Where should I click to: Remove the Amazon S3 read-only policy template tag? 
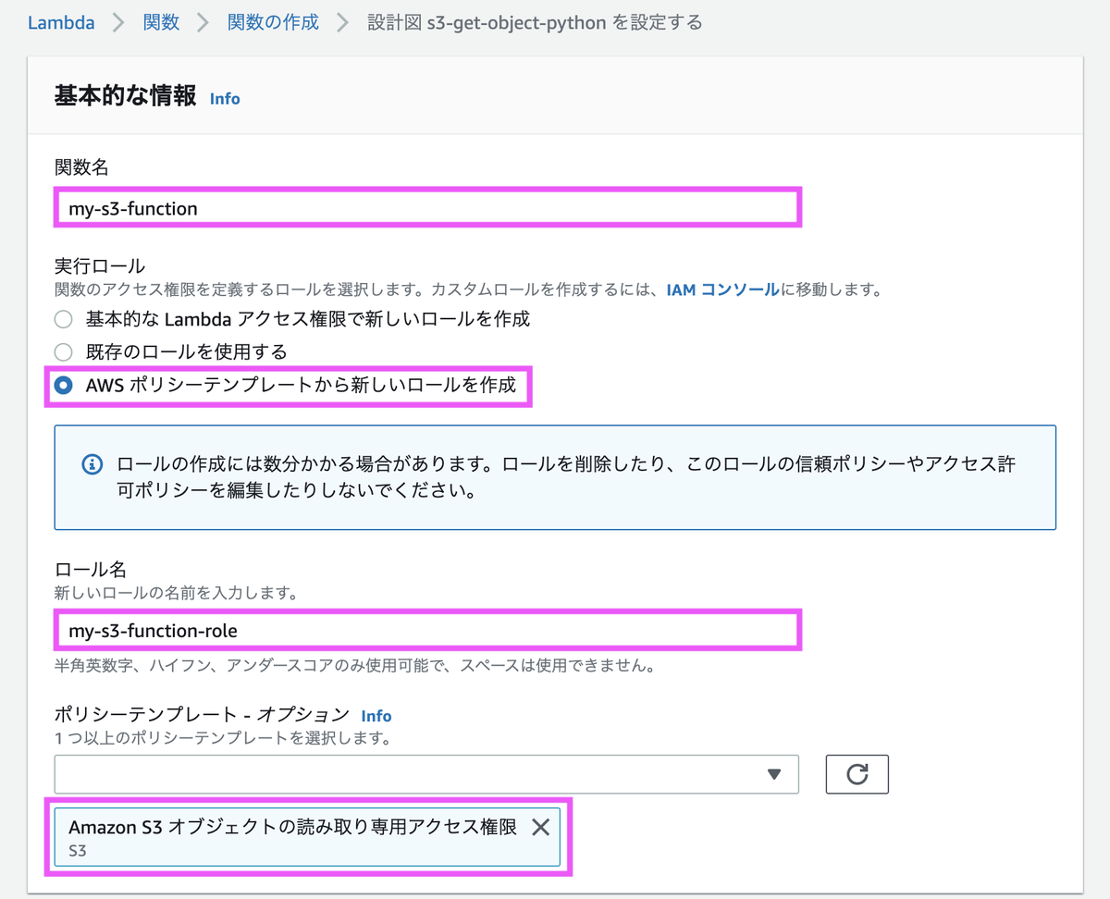tap(541, 827)
